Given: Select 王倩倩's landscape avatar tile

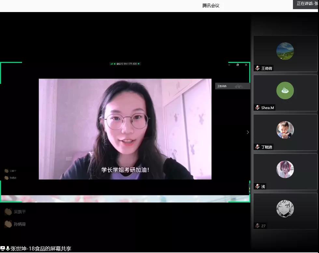Looking at the screenshot, I should [285, 51].
